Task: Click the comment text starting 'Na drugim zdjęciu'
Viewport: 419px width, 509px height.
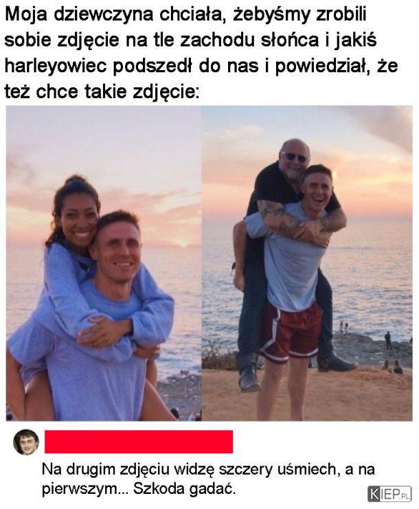Action: pos(207,479)
